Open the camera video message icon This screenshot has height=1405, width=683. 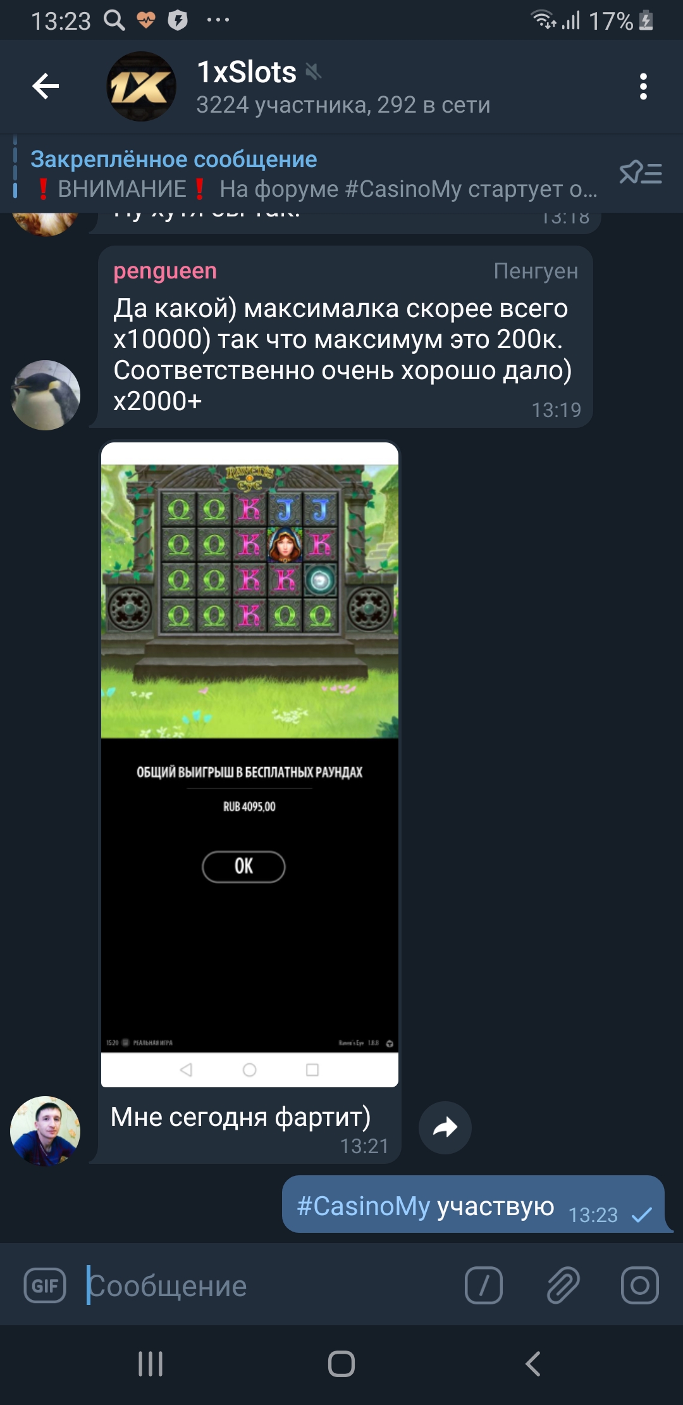click(x=639, y=1285)
